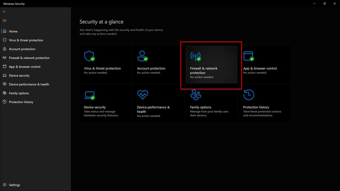The width and height of the screenshot is (340, 191).
Task: Click the large shield icon on Virus & threat tile
Action: point(89,56)
